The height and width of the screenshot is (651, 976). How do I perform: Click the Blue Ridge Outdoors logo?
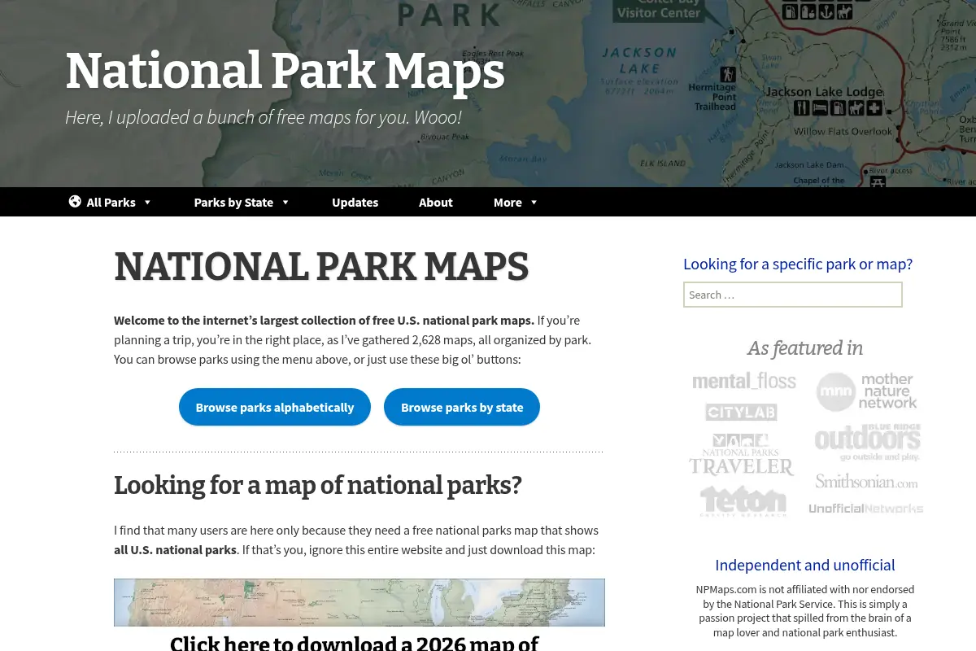868,442
